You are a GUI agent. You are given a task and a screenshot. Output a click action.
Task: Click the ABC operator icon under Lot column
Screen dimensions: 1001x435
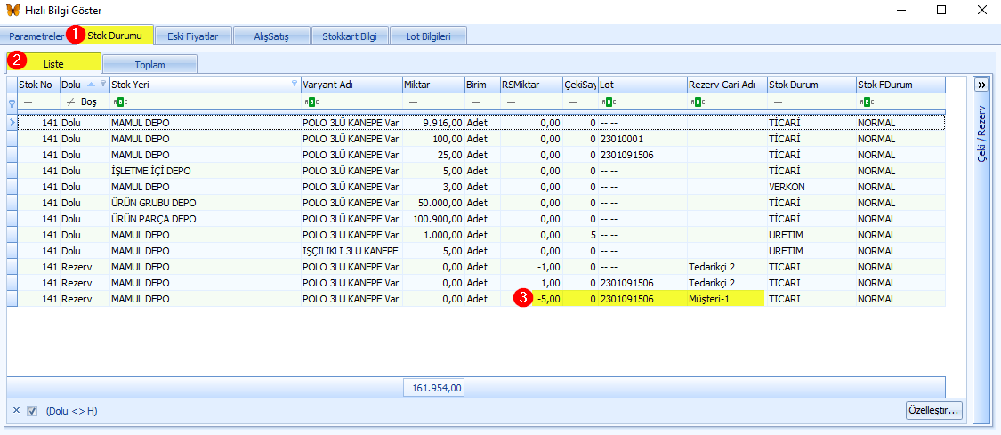[609, 101]
